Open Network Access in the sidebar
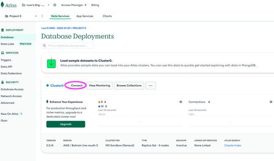This screenshot has height=161, width=274. [11, 96]
